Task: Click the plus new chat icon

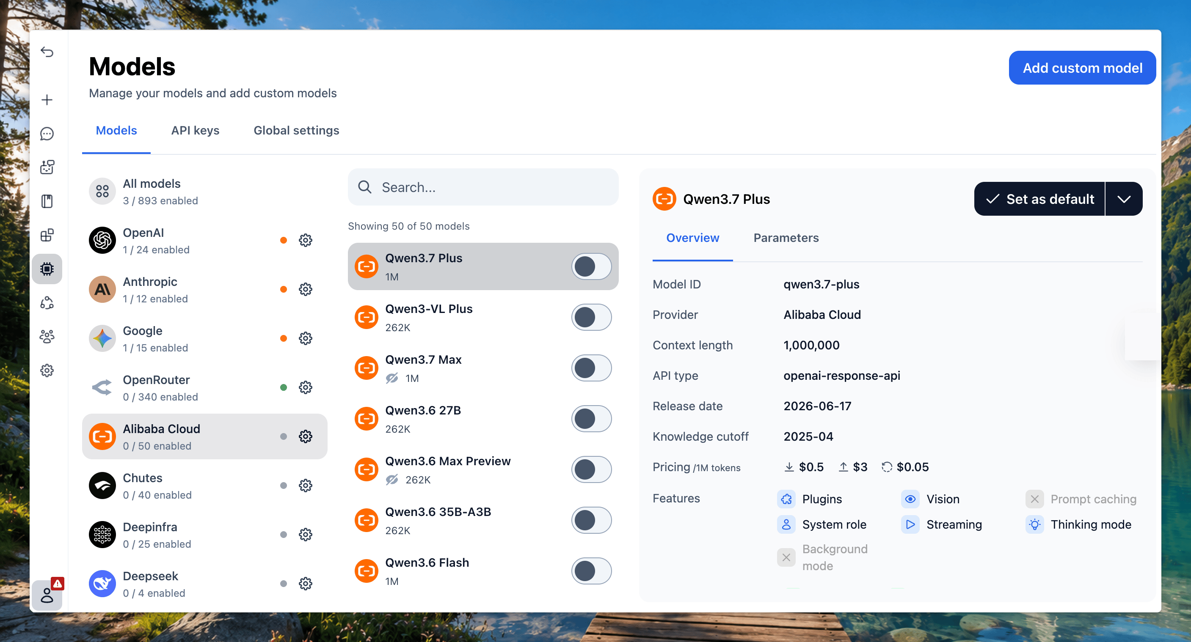Action: [47, 100]
